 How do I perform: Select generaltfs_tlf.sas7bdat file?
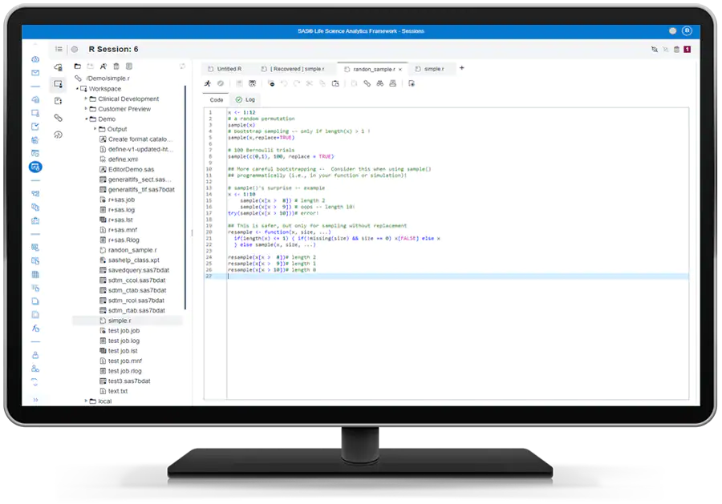click(141, 189)
